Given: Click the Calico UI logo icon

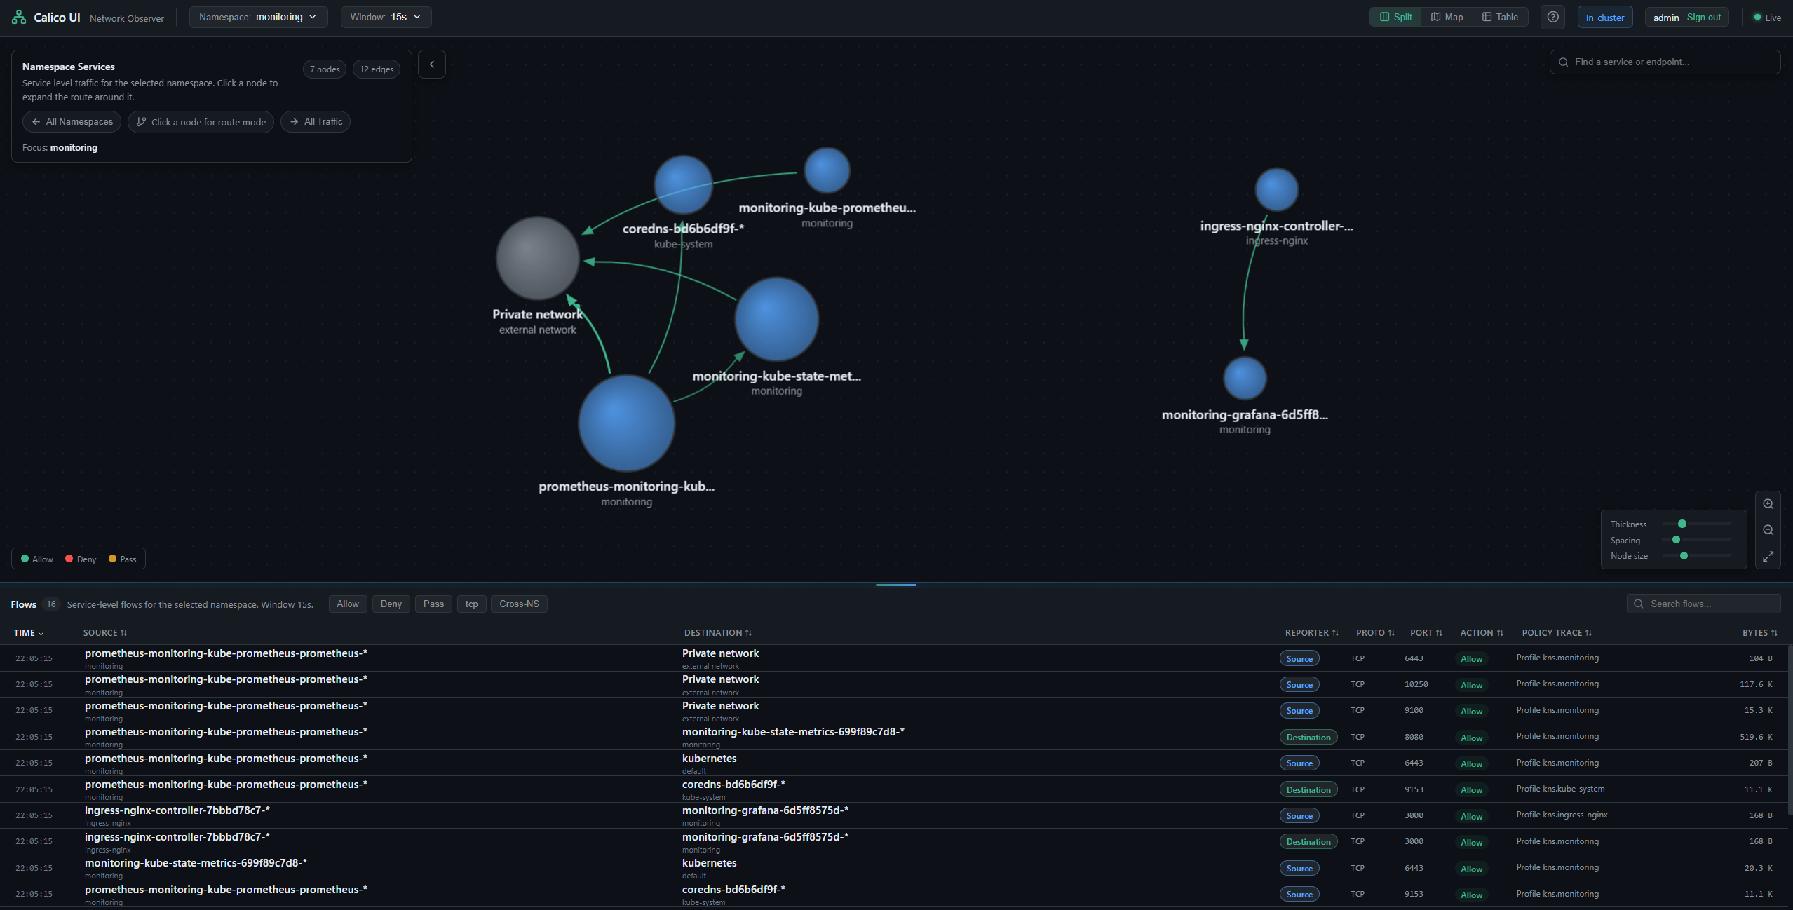Looking at the screenshot, I should 19,18.
